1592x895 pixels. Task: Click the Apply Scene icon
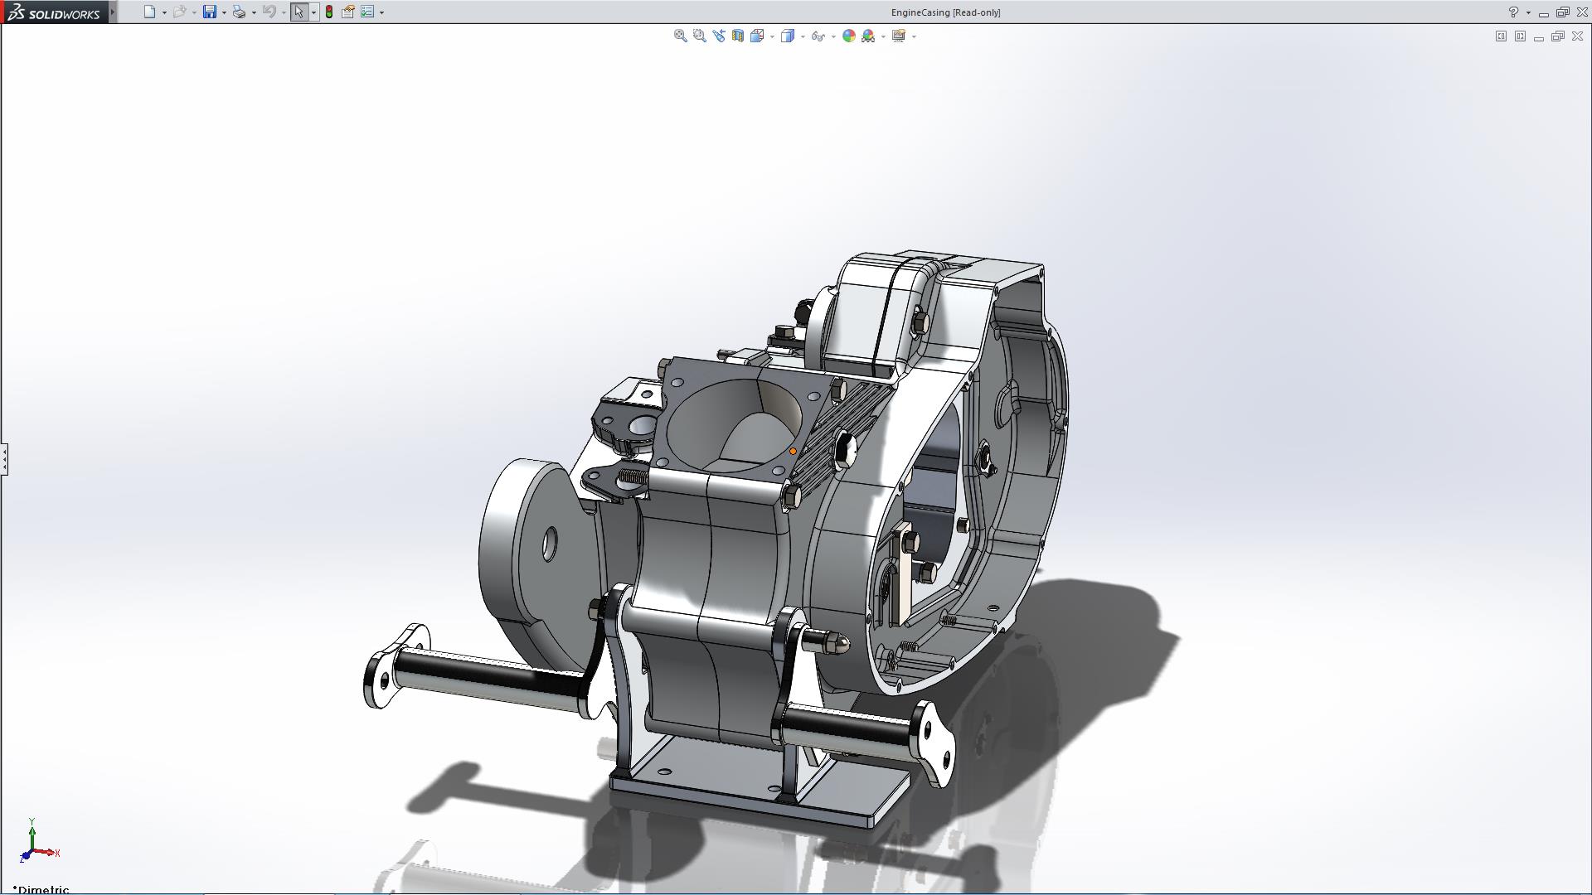(x=868, y=36)
